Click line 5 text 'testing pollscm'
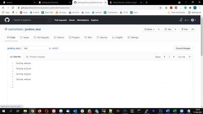The height and width of the screenshot is (114, 203). 23,74
